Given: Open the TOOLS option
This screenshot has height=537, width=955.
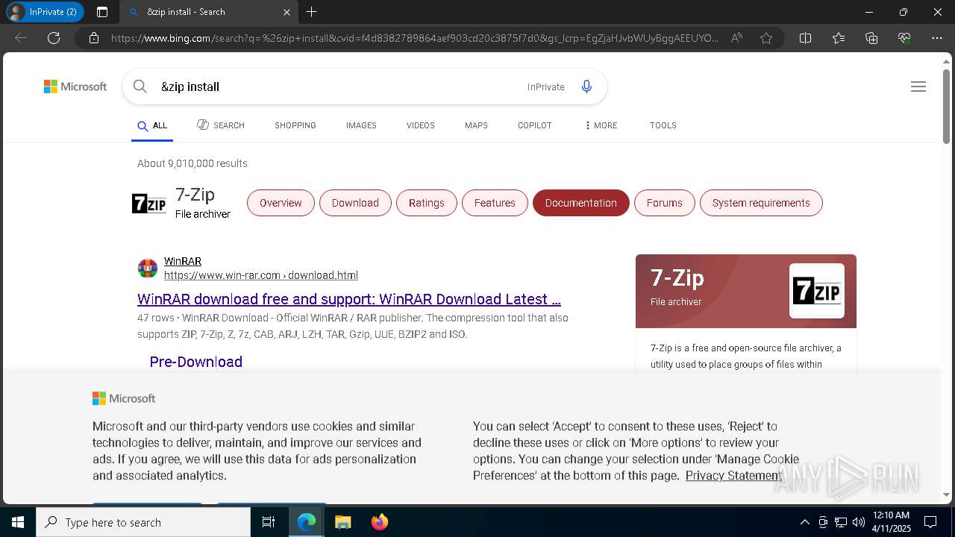Looking at the screenshot, I should pos(663,125).
